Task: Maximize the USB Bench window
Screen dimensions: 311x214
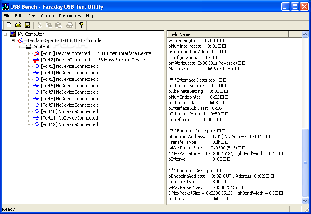Action: point(295,7)
